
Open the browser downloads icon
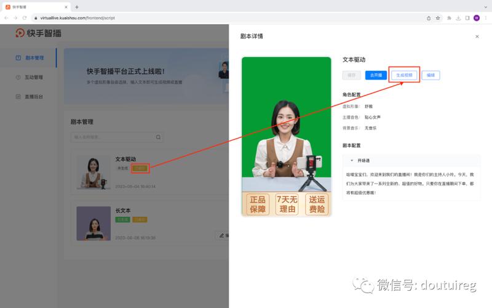tap(458, 18)
